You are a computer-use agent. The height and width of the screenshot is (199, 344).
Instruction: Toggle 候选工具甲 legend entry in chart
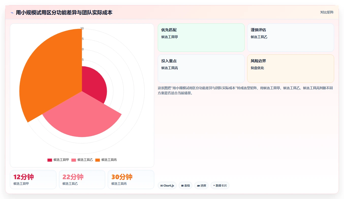point(58,160)
